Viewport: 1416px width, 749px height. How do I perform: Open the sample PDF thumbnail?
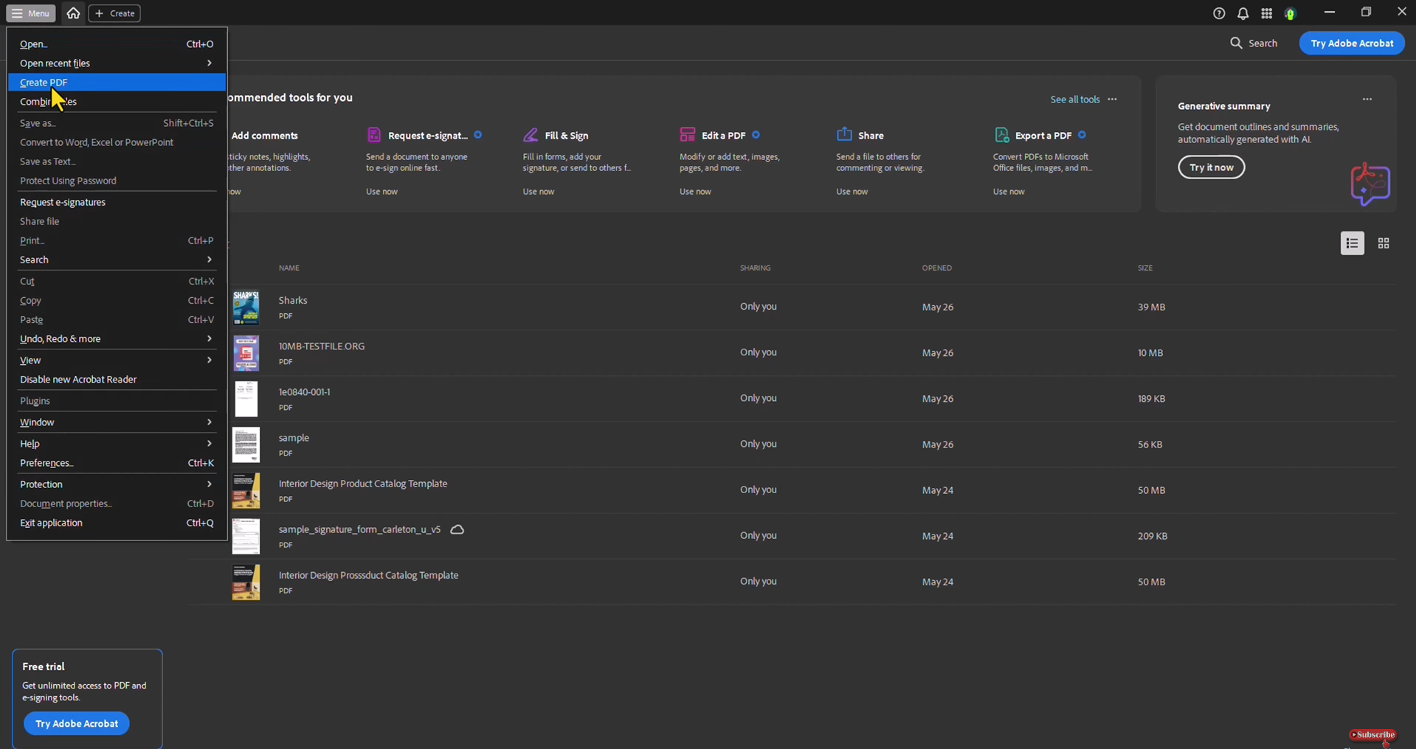pos(246,445)
